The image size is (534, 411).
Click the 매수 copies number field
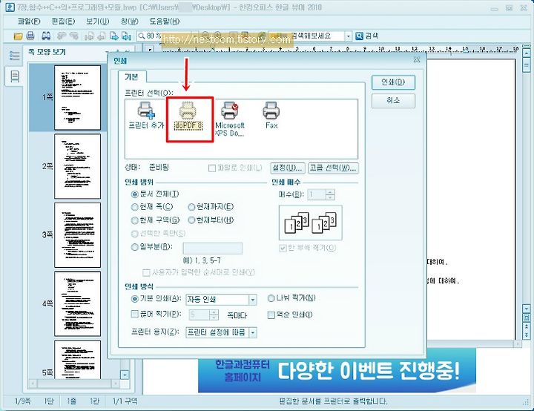point(317,195)
